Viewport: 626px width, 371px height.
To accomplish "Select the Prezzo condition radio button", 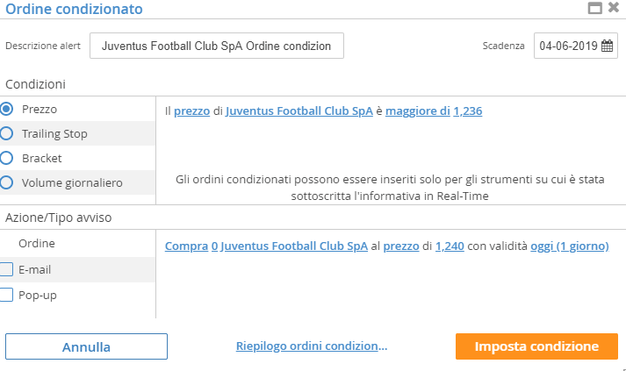I will tap(7, 109).
